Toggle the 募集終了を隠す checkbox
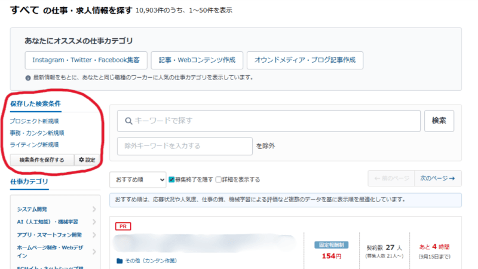The image size is (478, 269). tap(171, 179)
